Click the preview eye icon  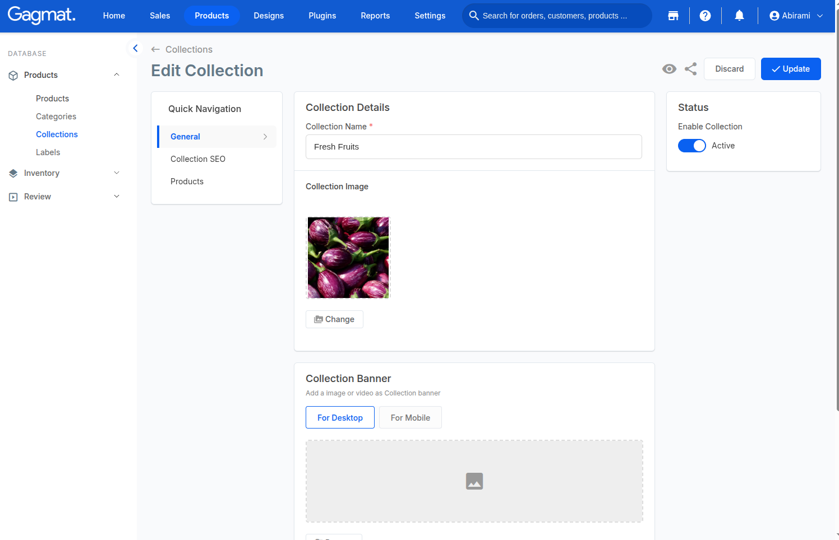[669, 69]
